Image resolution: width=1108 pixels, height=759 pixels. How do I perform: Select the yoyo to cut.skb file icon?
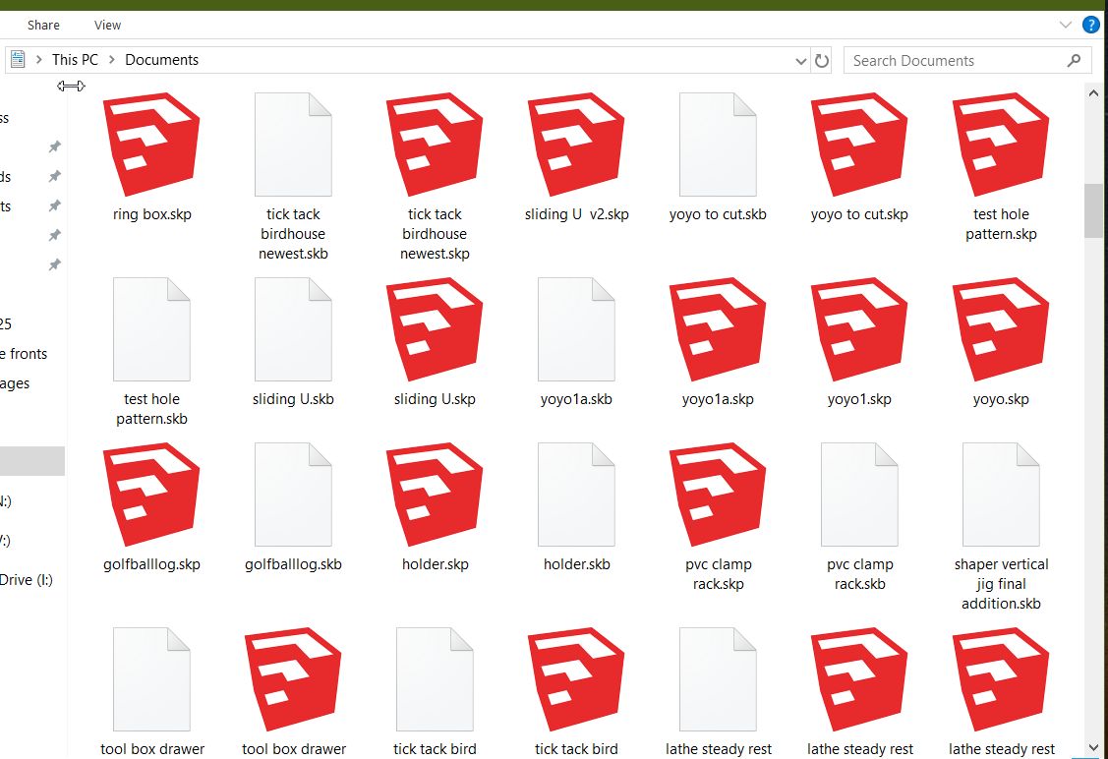[718, 145]
